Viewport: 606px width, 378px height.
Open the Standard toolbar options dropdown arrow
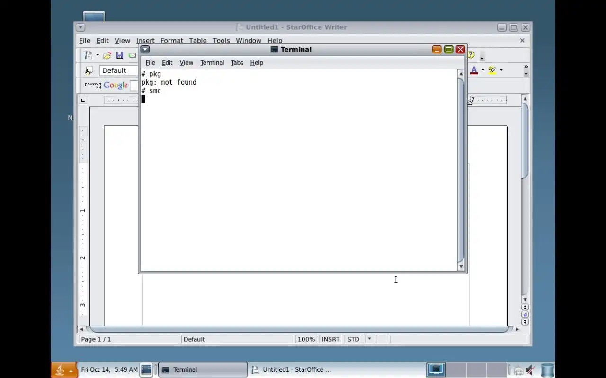pos(482,58)
